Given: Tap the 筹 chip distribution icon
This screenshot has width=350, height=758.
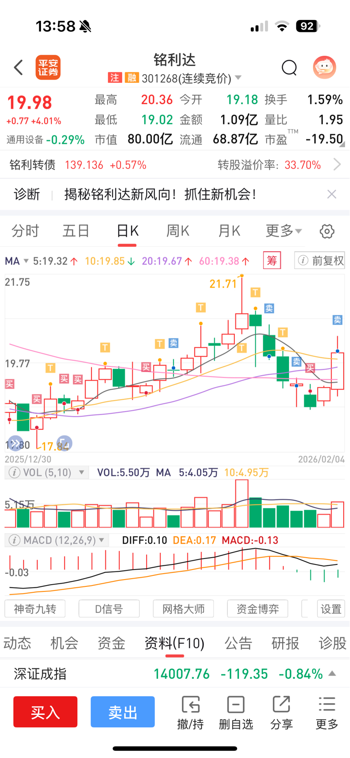Looking at the screenshot, I should click(x=272, y=260).
